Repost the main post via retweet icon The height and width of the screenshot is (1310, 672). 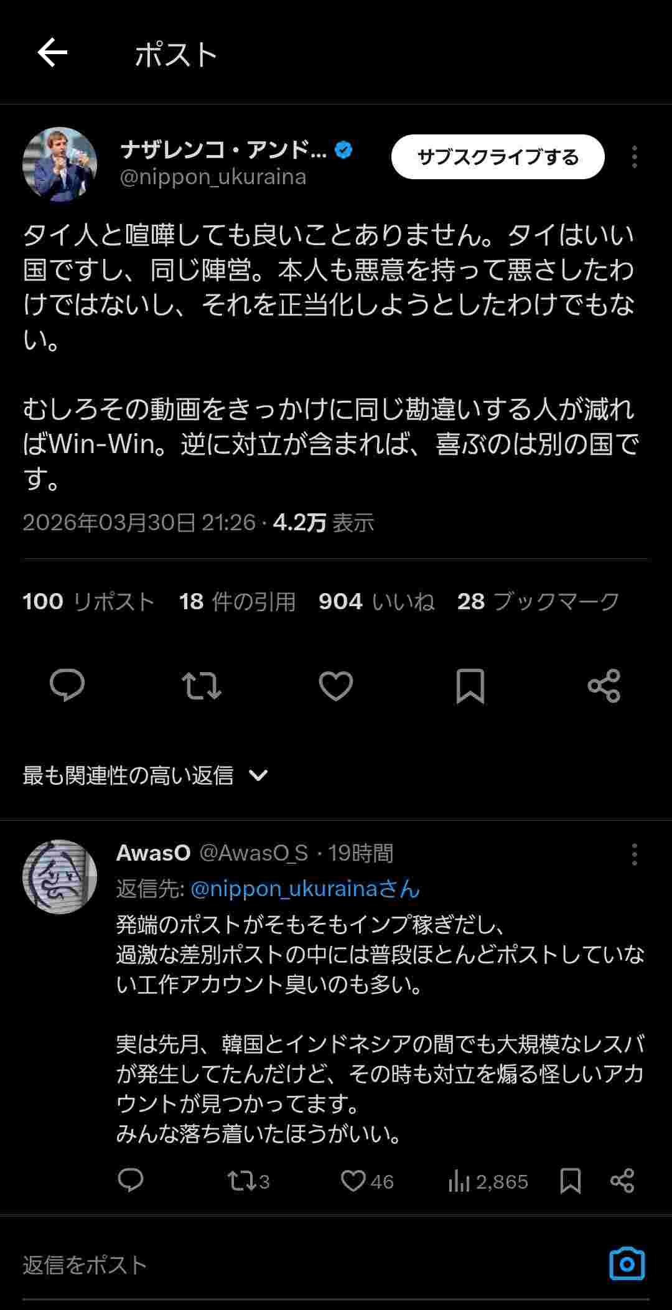pyautogui.click(x=201, y=685)
